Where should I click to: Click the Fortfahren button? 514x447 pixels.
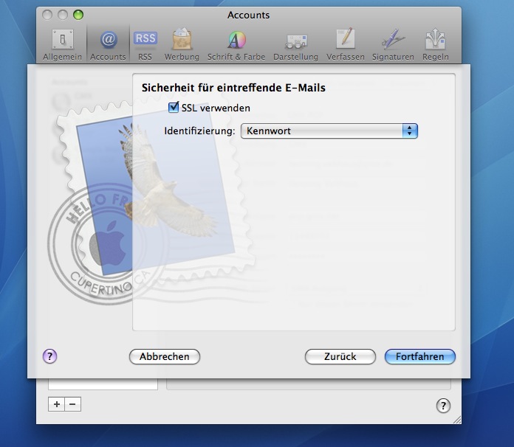[420, 356]
